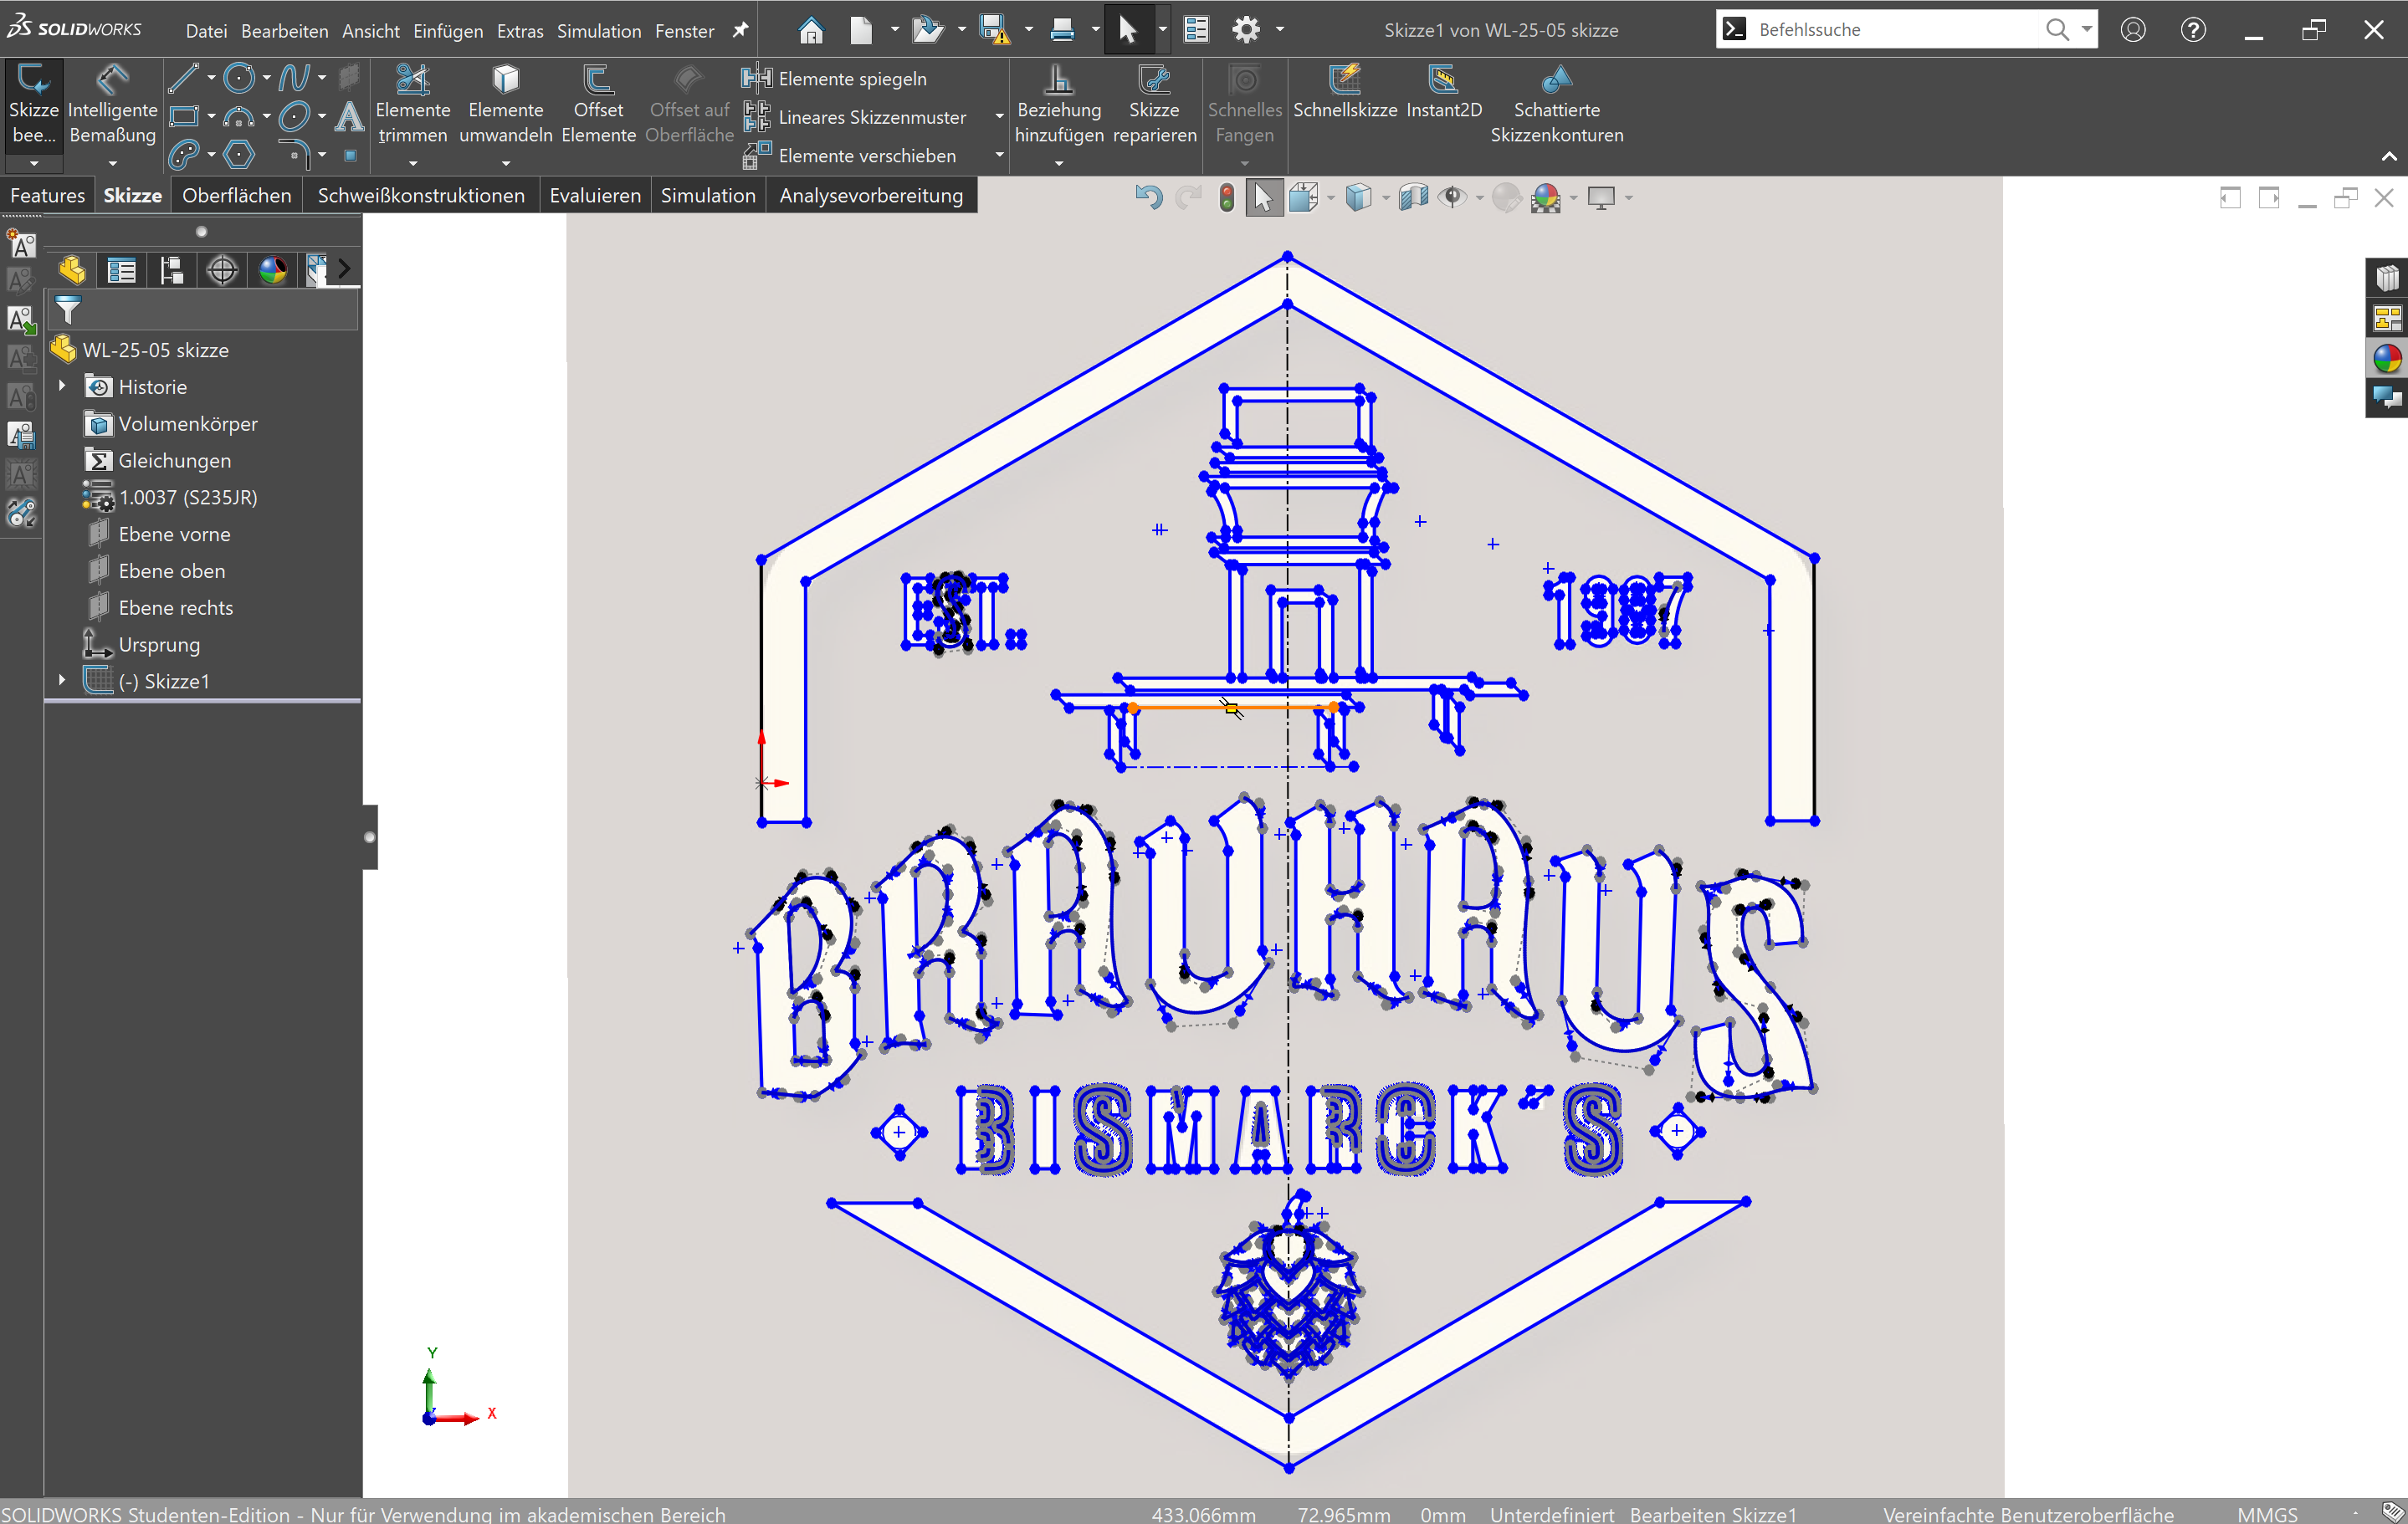
Task: Select Ursprung in the feature tree
Action: 142,644
